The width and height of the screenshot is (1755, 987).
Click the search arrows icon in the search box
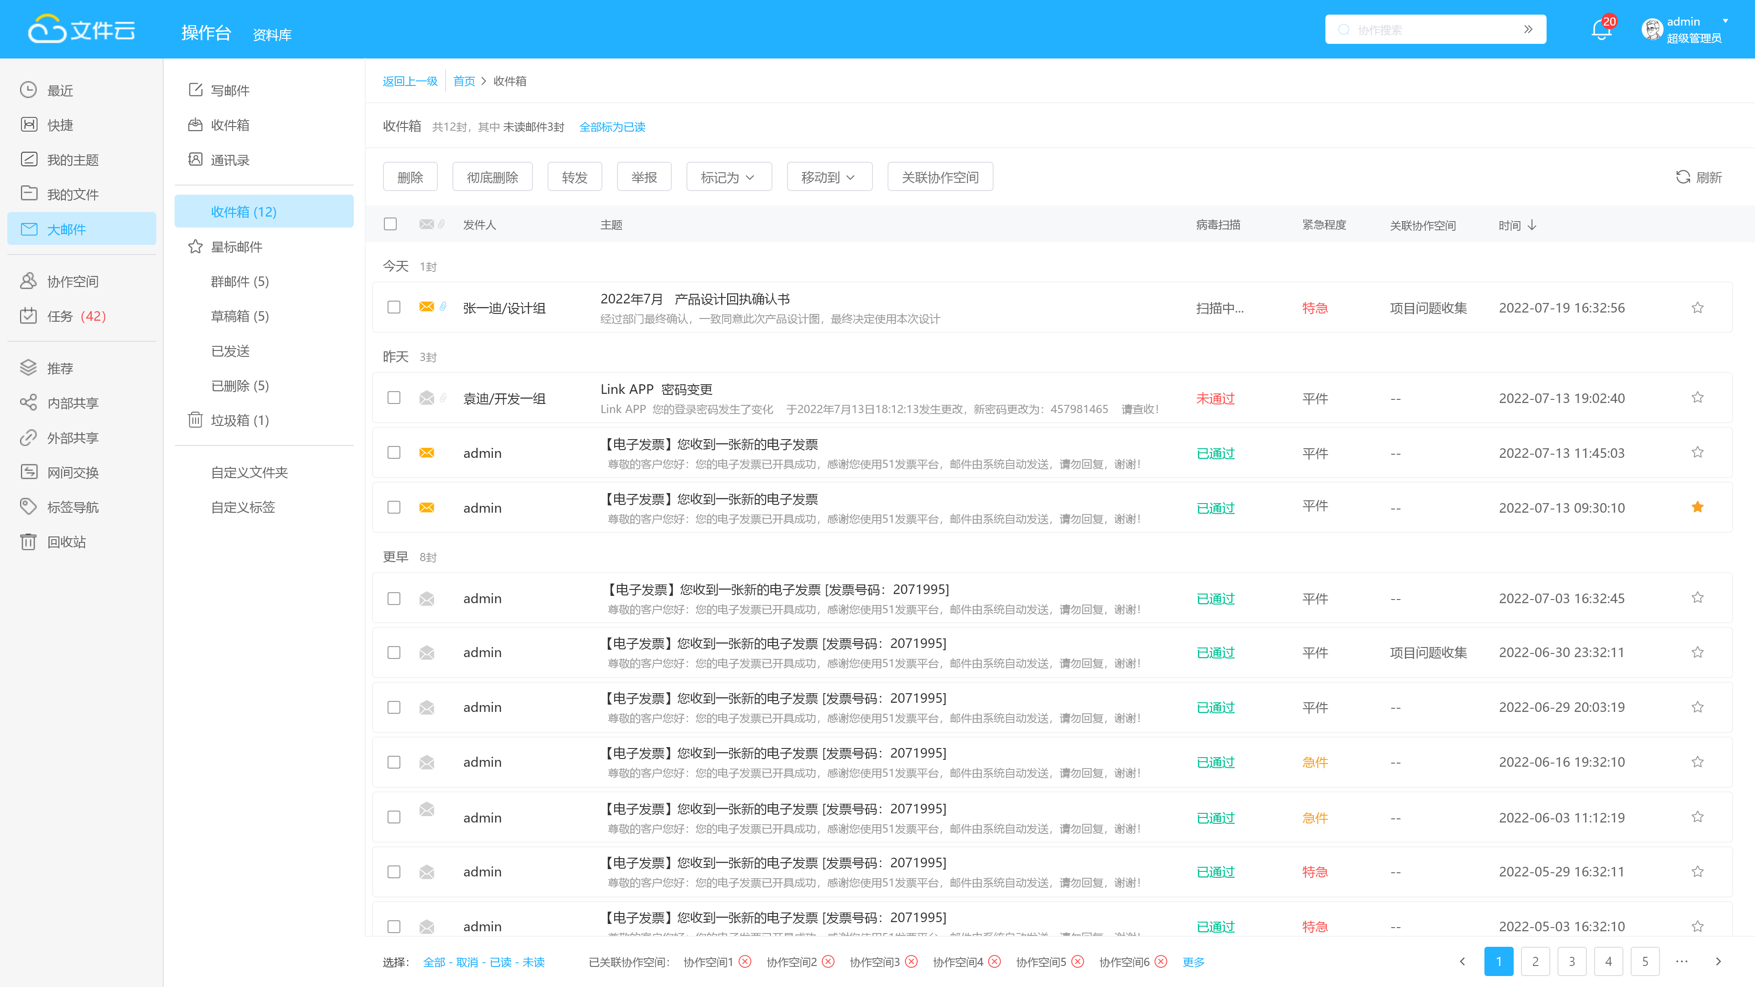click(1528, 30)
